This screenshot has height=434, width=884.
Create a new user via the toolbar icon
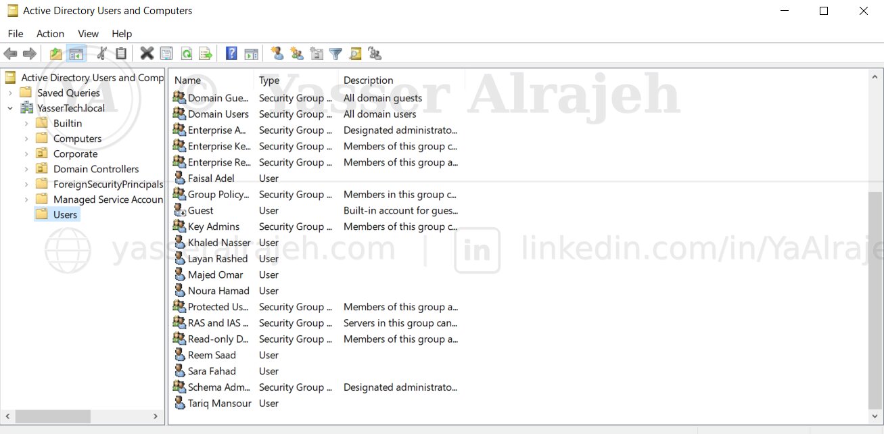click(x=277, y=54)
